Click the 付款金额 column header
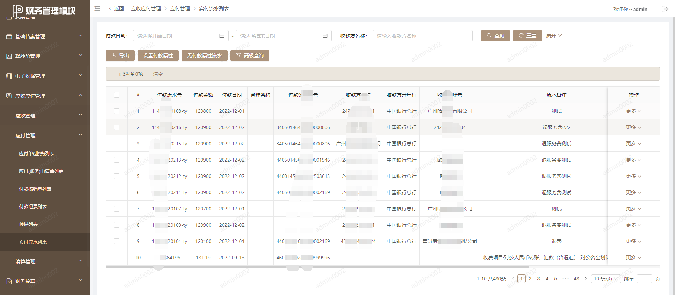The height and width of the screenshot is (295, 675). coord(203,95)
